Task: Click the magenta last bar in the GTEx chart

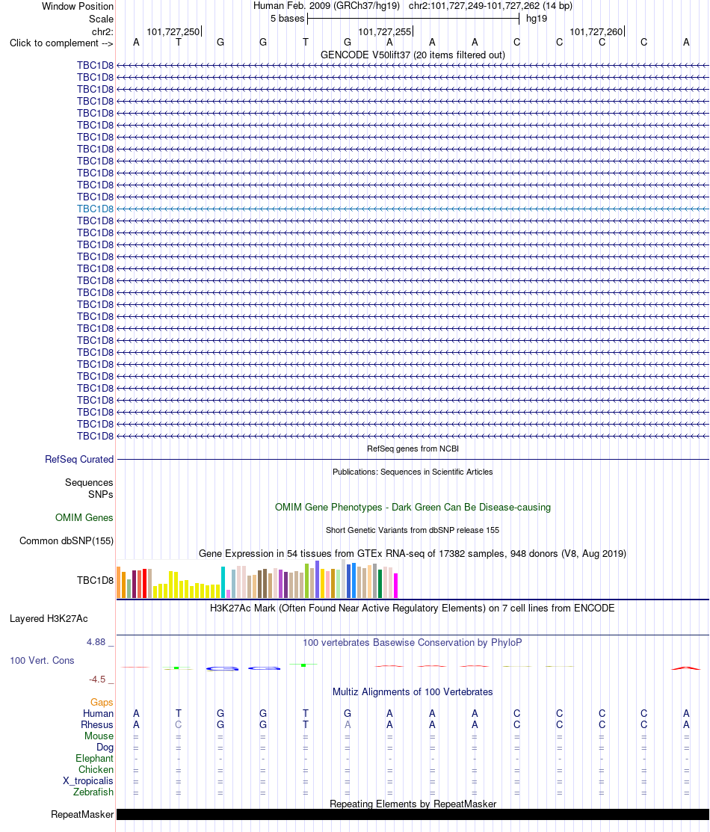Action: tap(396, 586)
